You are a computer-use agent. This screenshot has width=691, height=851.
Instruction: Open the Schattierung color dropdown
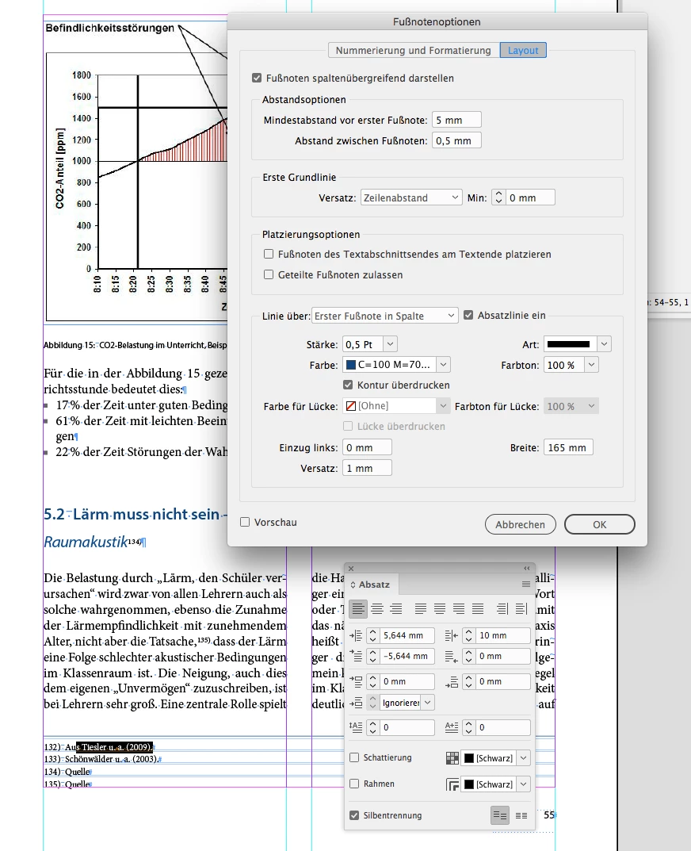tap(524, 758)
